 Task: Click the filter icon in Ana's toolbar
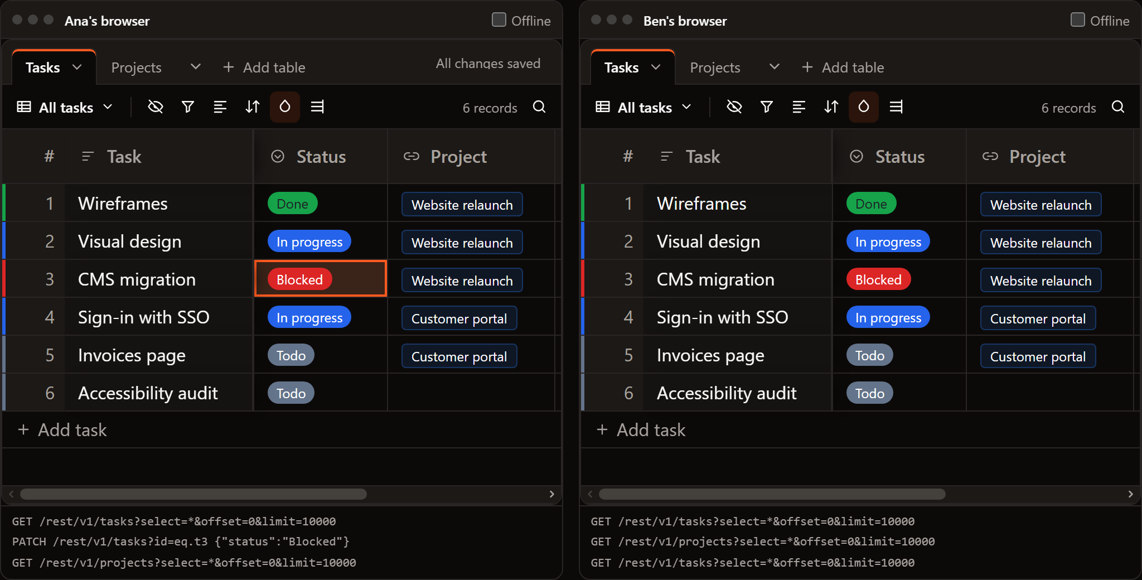tap(188, 107)
